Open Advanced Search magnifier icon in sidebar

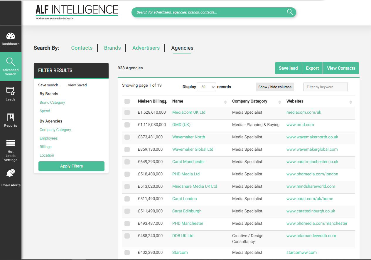pos(11,62)
